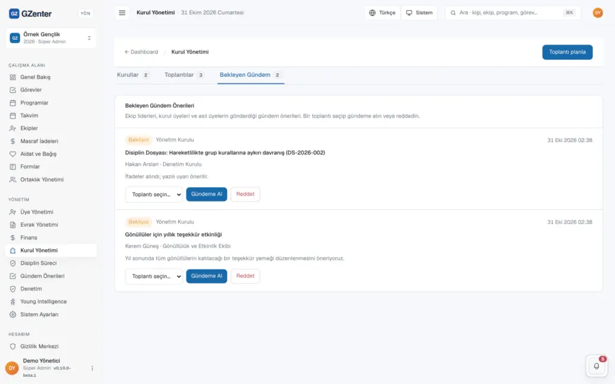Click the Takvim calendar icon
615x384 pixels.
pyautogui.click(x=13, y=116)
